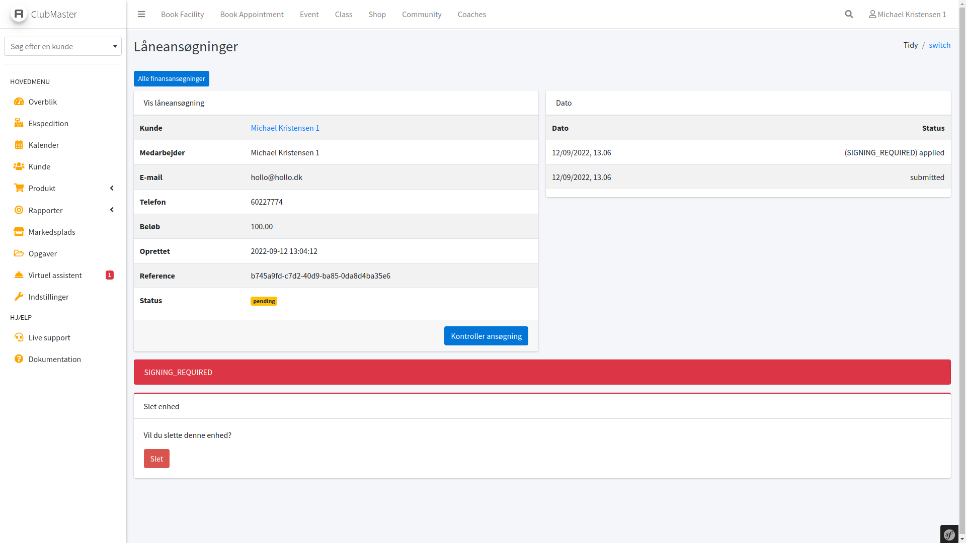Click the switch breadcrumb link
Screen dimensions: 966x543
939,45
